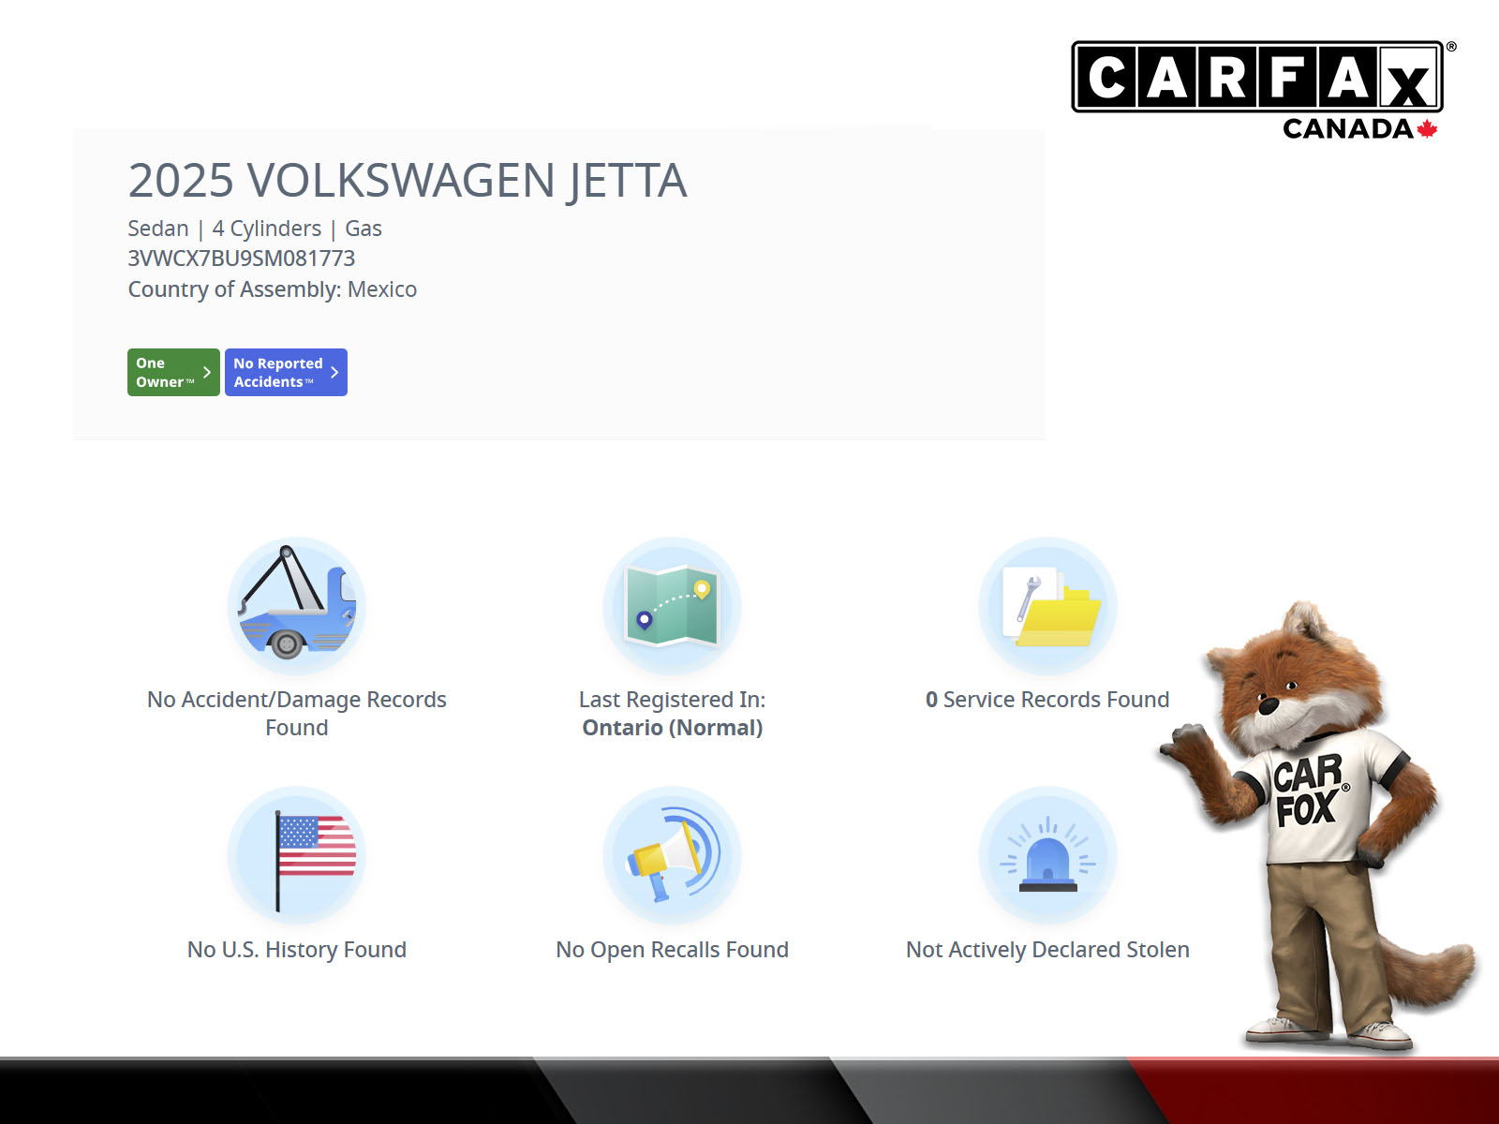Open the No Reported Accidents badge

tap(277, 373)
